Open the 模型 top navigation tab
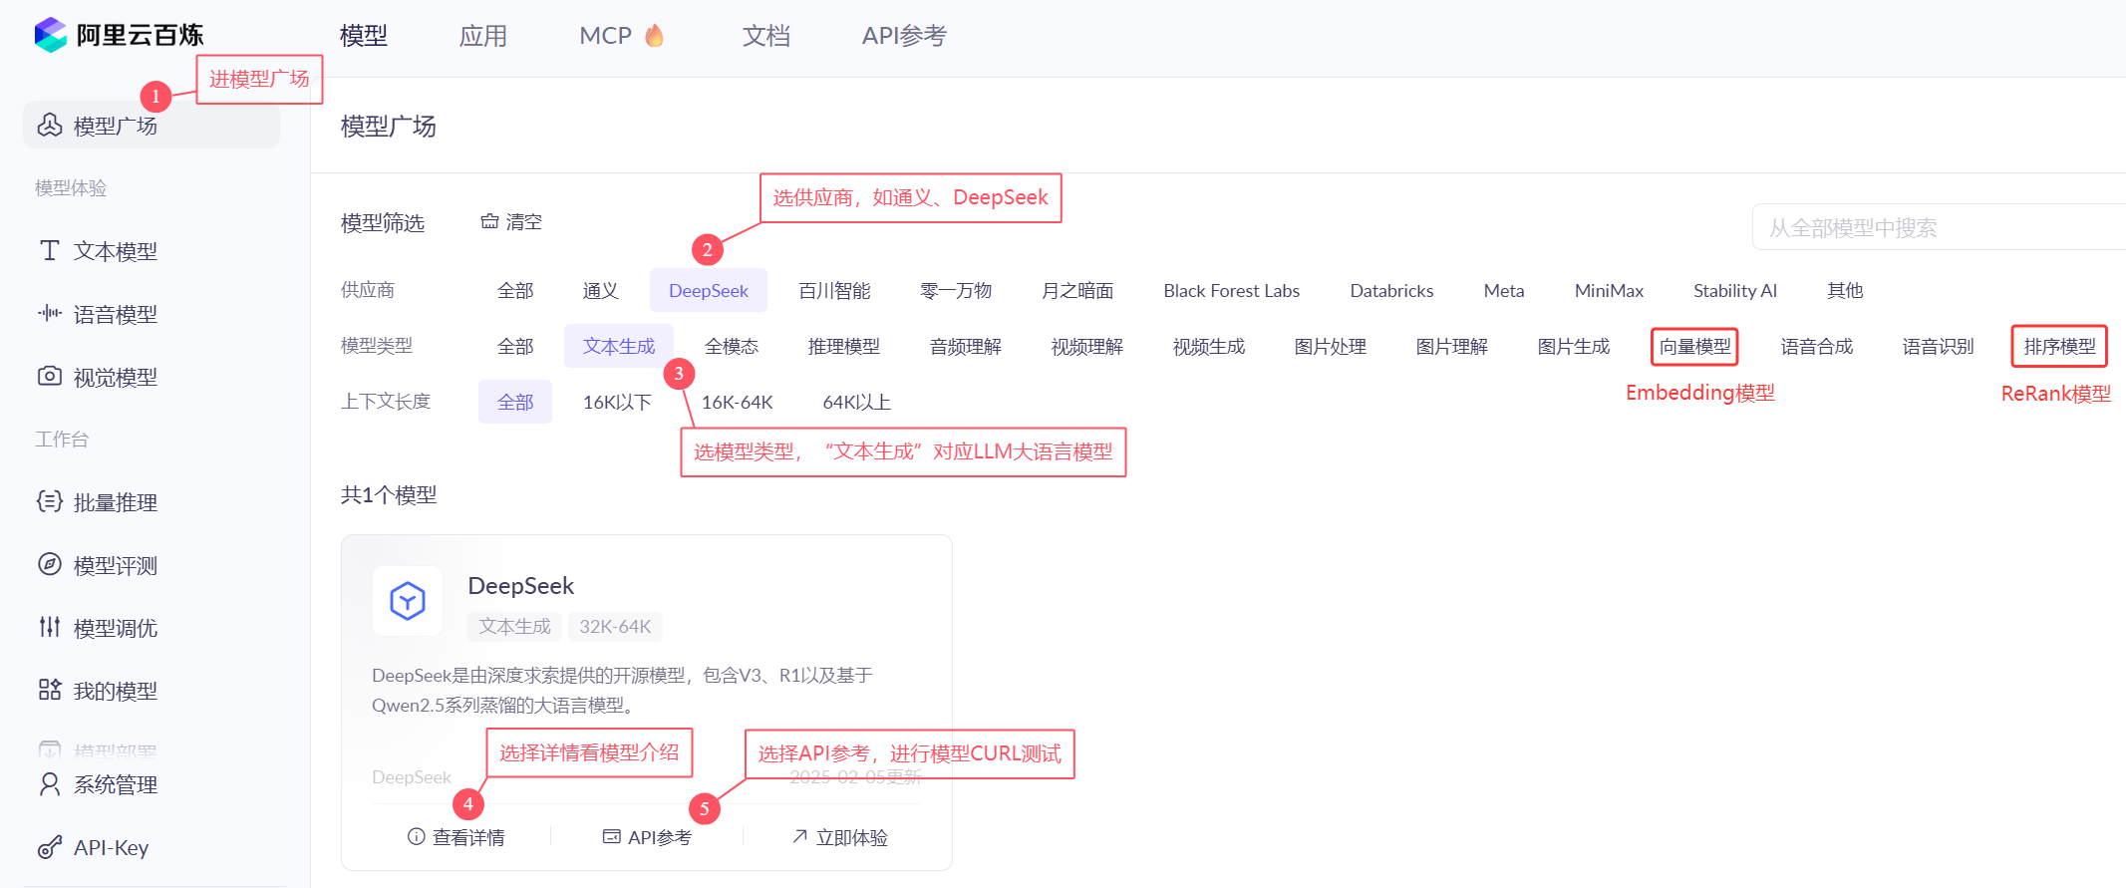This screenshot has width=2126, height=888. 364,36
